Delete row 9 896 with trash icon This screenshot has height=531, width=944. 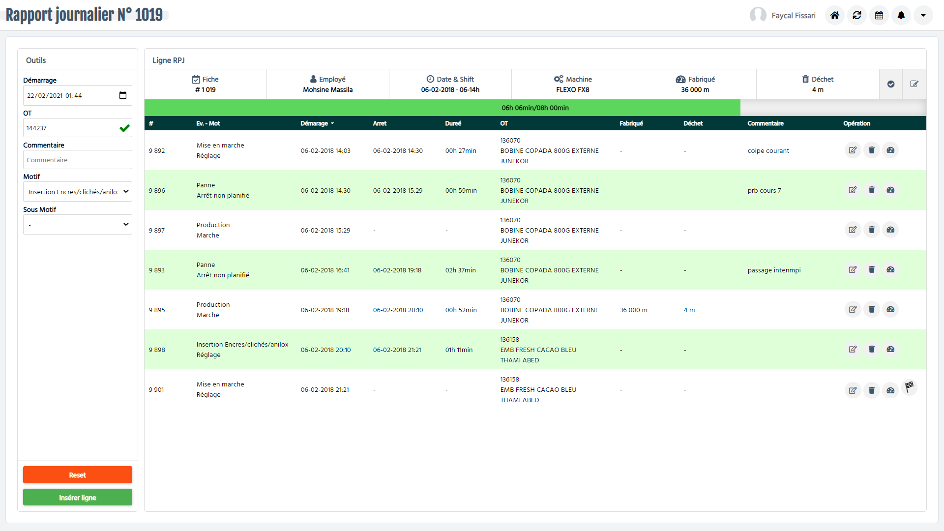point(871,190)
